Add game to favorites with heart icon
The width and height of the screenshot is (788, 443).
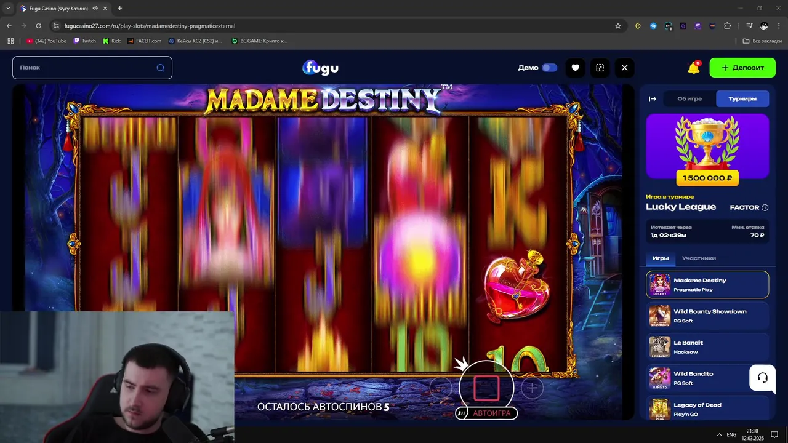(x=575, y=68)
